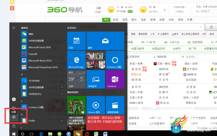Open the OneNote tile
The height and width of the screenshot is (136, 217).
pyautogui.click(x=115, y=79)
